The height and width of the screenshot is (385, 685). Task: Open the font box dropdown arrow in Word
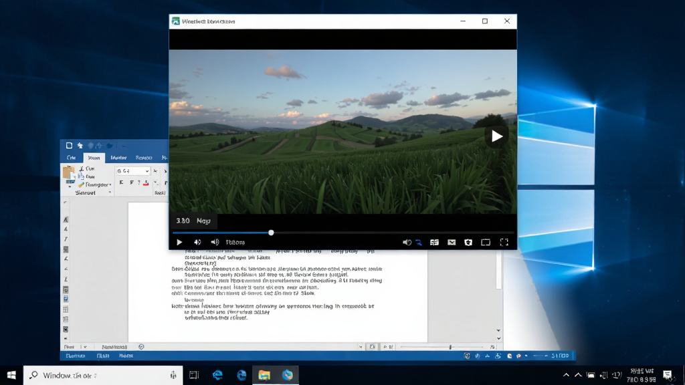(x=147, y=171)
